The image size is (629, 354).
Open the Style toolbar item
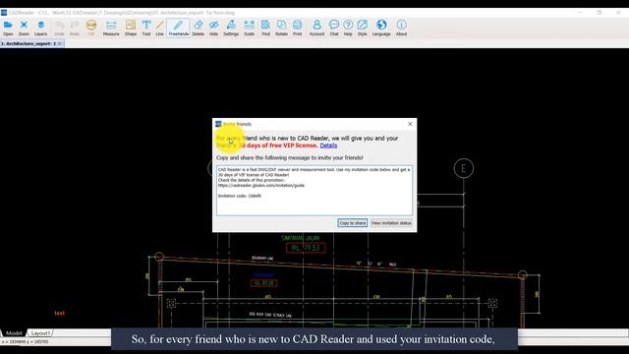[363, 29]
